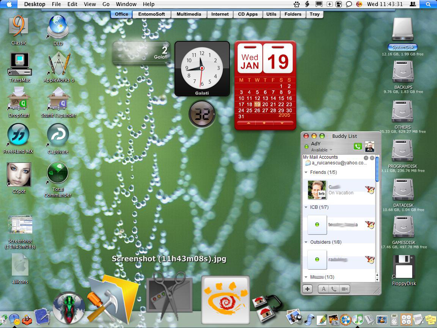Open the Available status dropdown
The width and height of the screenshot is (437, 328).
point(331,150)
